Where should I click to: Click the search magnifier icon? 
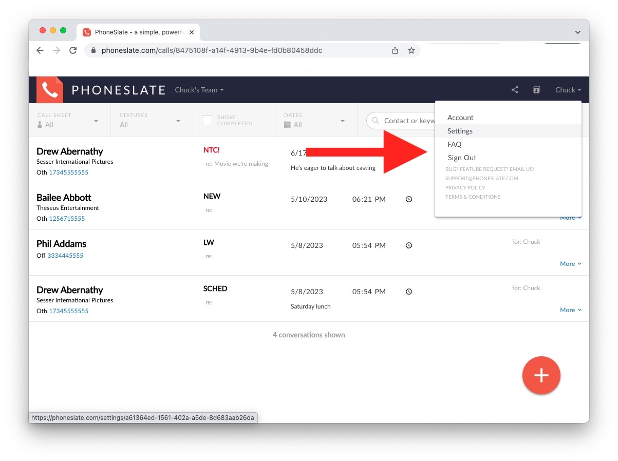pyautogui.click(x=376, y=121)
